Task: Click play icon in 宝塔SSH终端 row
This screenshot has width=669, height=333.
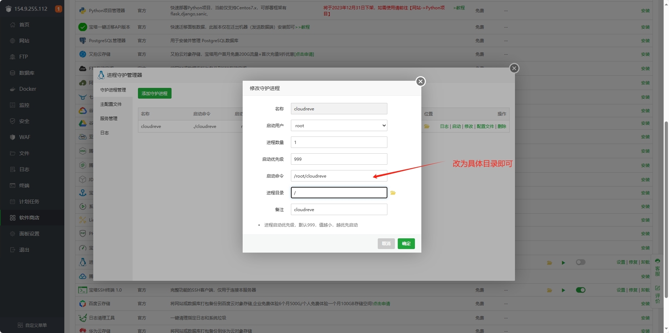Action: 563,290
